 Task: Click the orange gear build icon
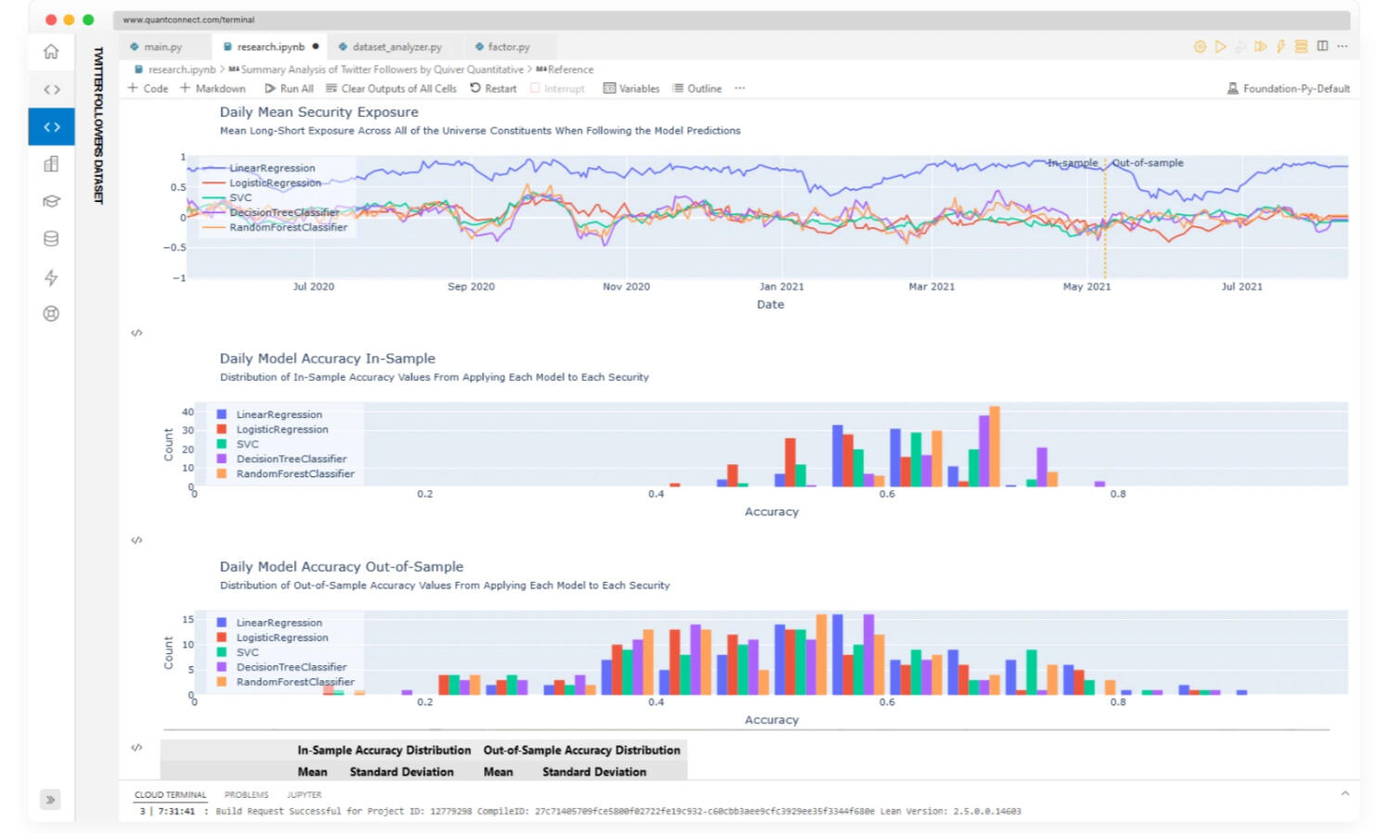1200,46
